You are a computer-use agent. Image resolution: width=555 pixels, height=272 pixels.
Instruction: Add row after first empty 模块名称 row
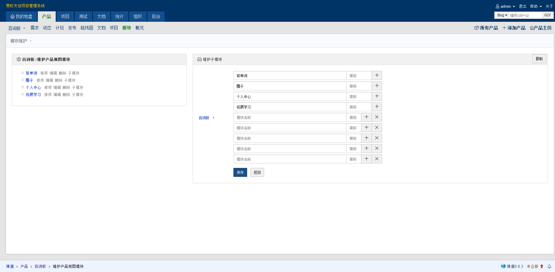click(367, 117)
